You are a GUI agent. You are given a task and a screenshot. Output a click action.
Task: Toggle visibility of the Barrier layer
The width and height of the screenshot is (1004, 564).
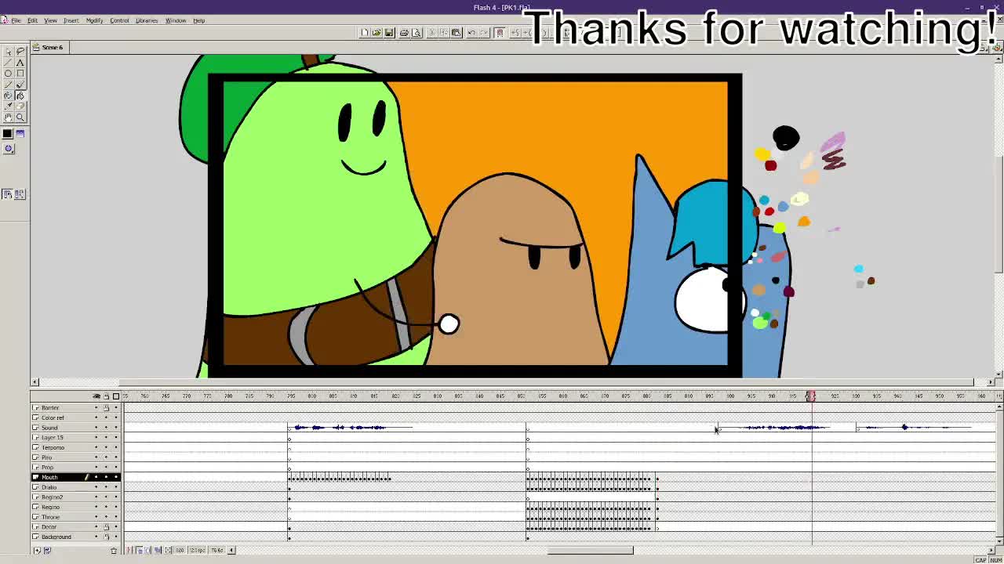coord(96,408)
